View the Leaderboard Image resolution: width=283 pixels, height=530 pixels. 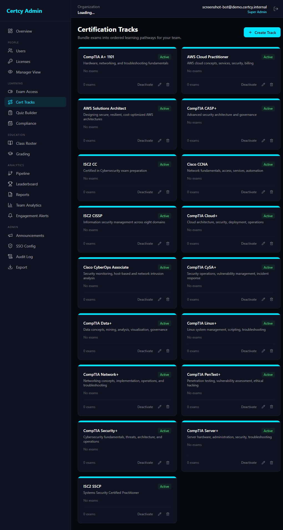pos(36,184)
